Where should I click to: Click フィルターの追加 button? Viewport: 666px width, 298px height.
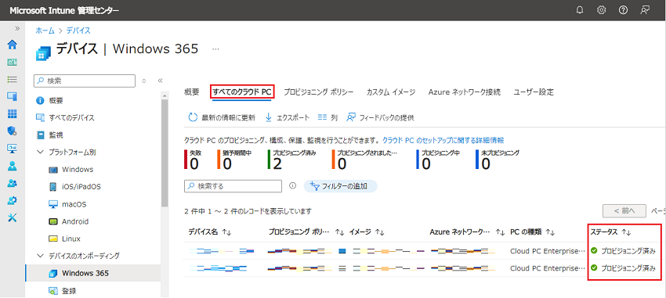[x=340, y=186]
